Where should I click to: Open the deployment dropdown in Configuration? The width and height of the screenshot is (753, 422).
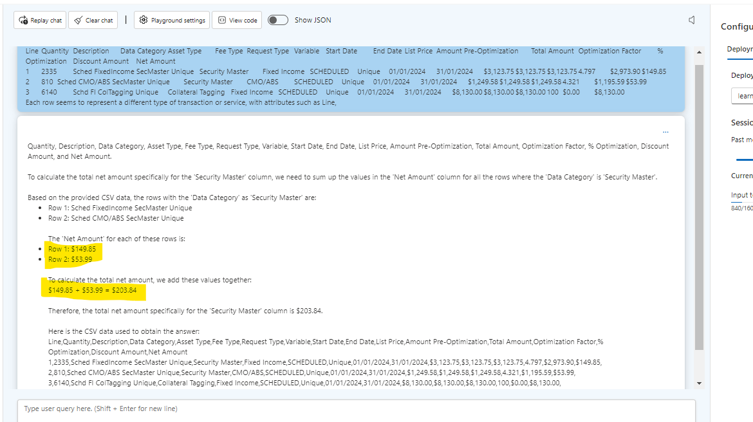point(742,96)
